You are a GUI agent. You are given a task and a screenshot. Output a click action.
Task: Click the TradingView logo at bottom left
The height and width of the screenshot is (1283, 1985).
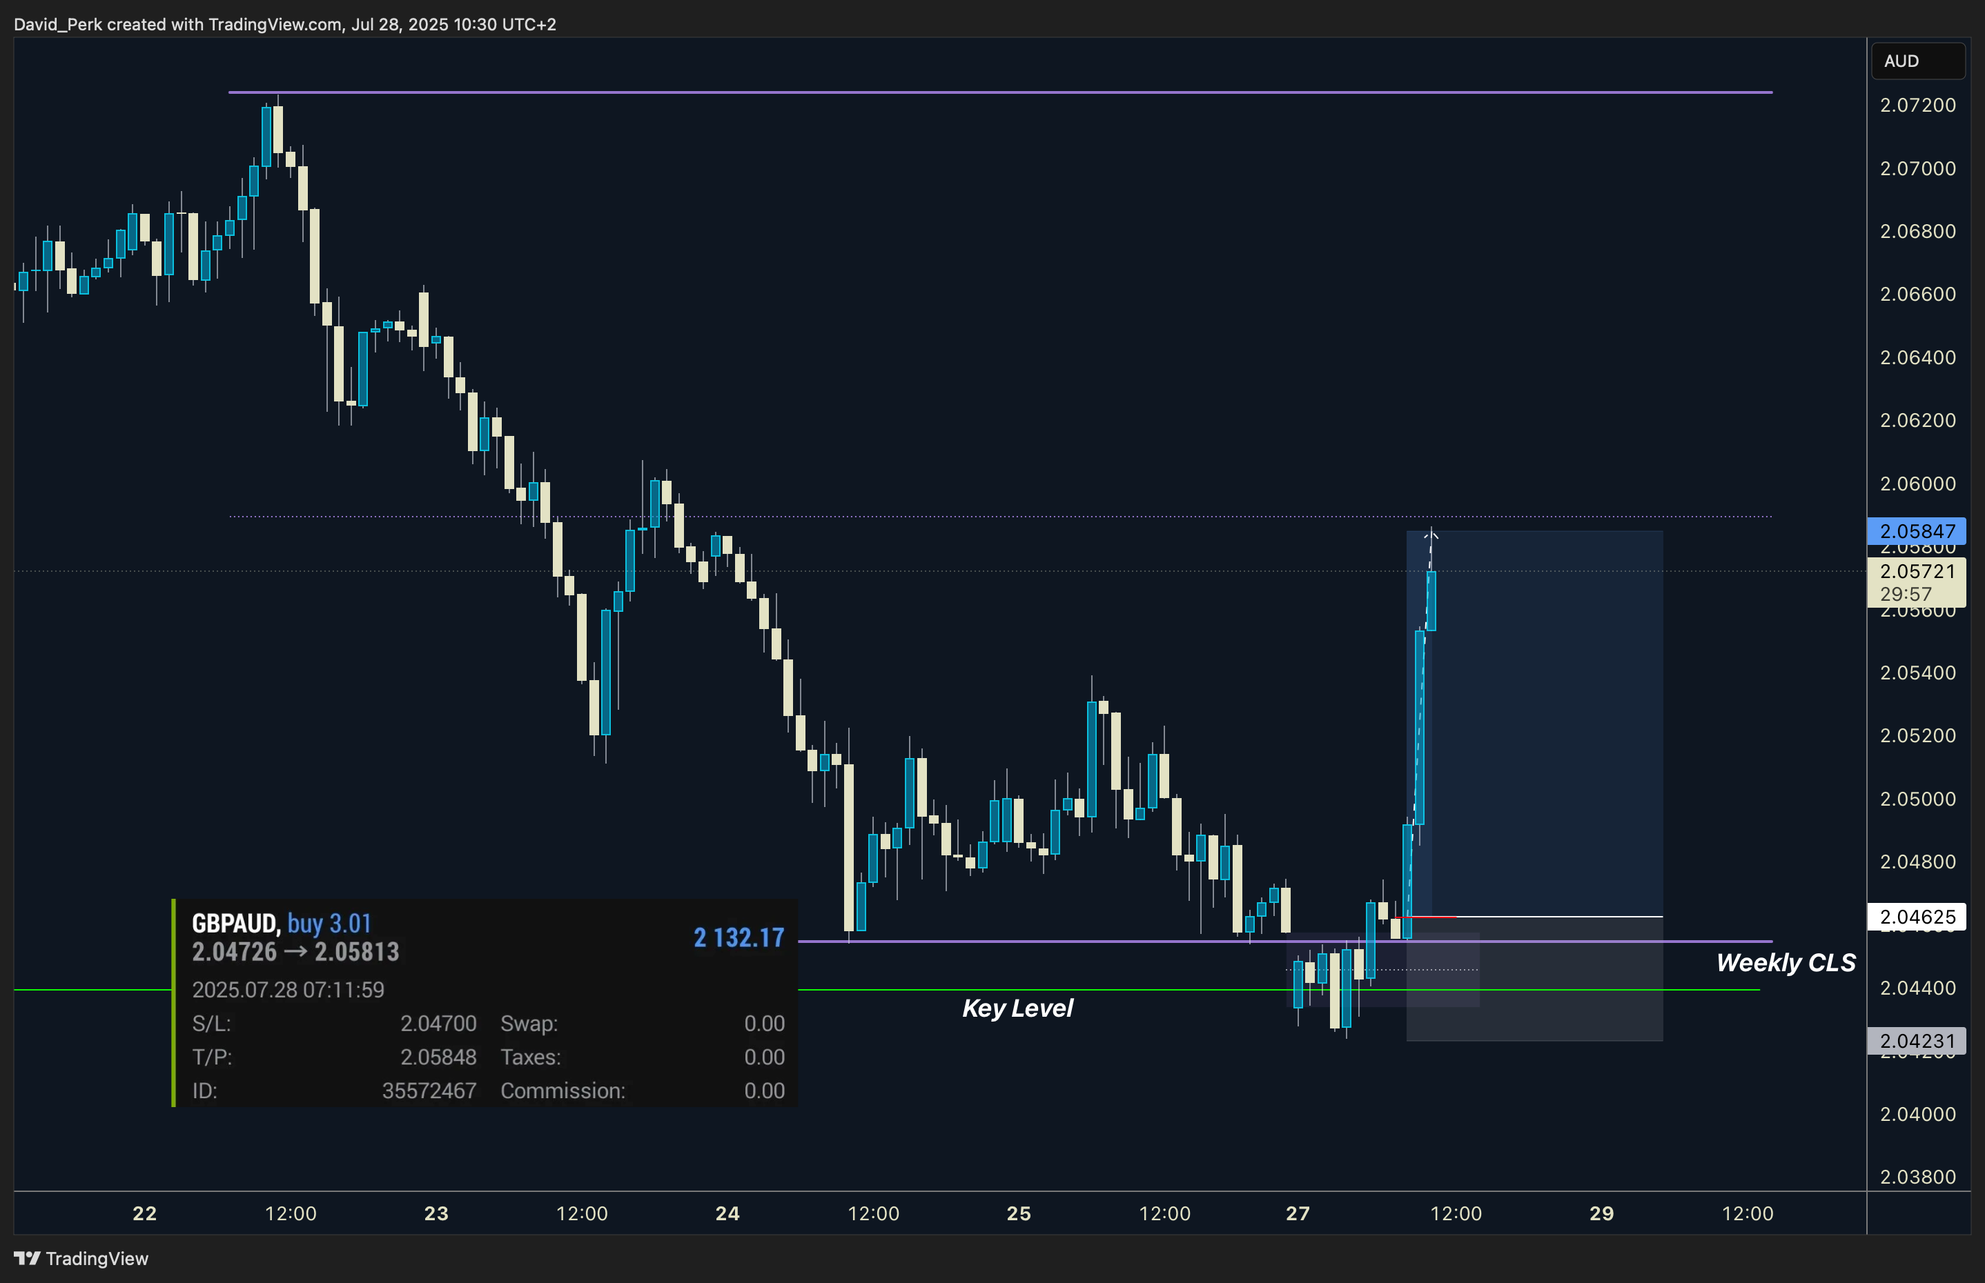81,1258
